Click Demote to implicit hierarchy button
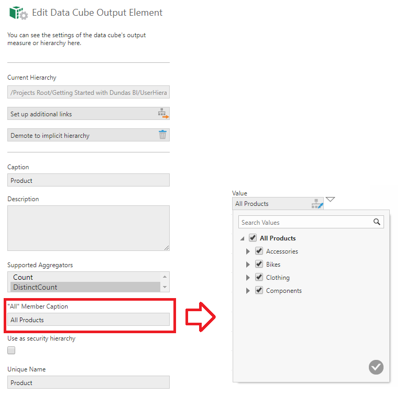The height and width of the screenshot is (395, 405). coord(89,135)
